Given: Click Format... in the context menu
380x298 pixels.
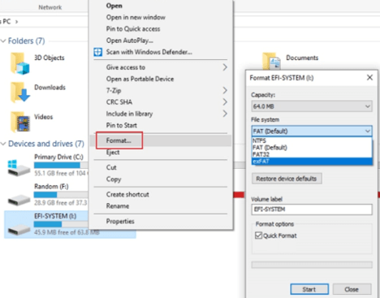Looking at the screenshot, I should point(119,140).
